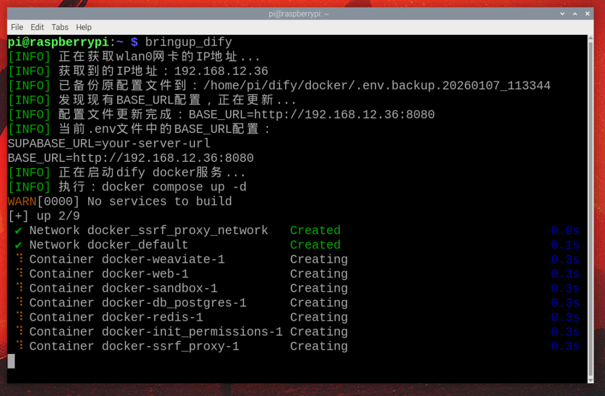Click 'docker-init_permissions-1' container name
Viewport: 605px width, 396px height.
[x=192, y=332]
